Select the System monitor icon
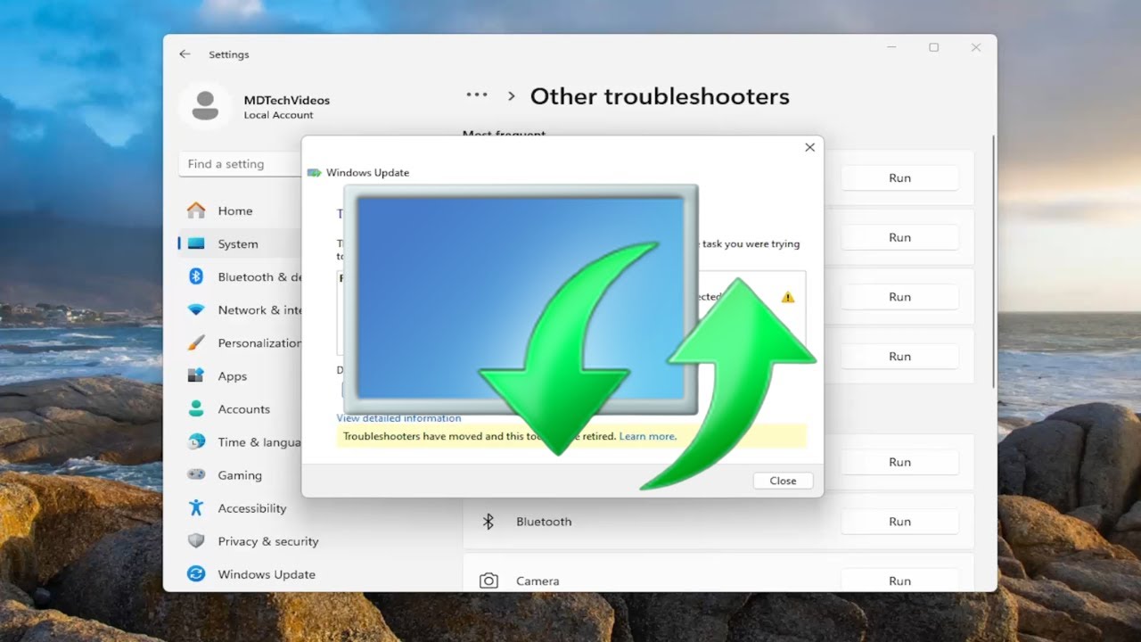Image resolution: width=1141 pixels, height=642 pixels. (x=196, y=243)
